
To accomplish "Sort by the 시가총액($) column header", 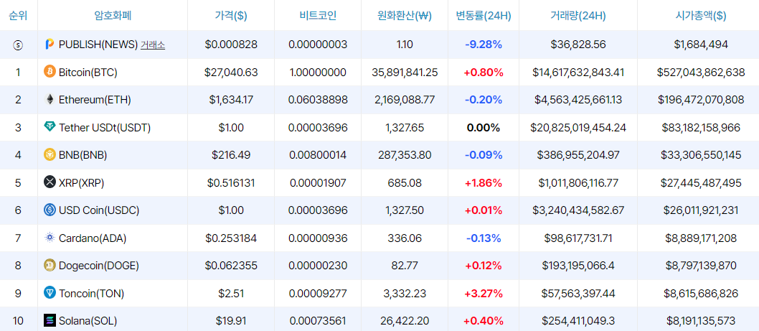I will pyautogui.click(x=701, y=16).
